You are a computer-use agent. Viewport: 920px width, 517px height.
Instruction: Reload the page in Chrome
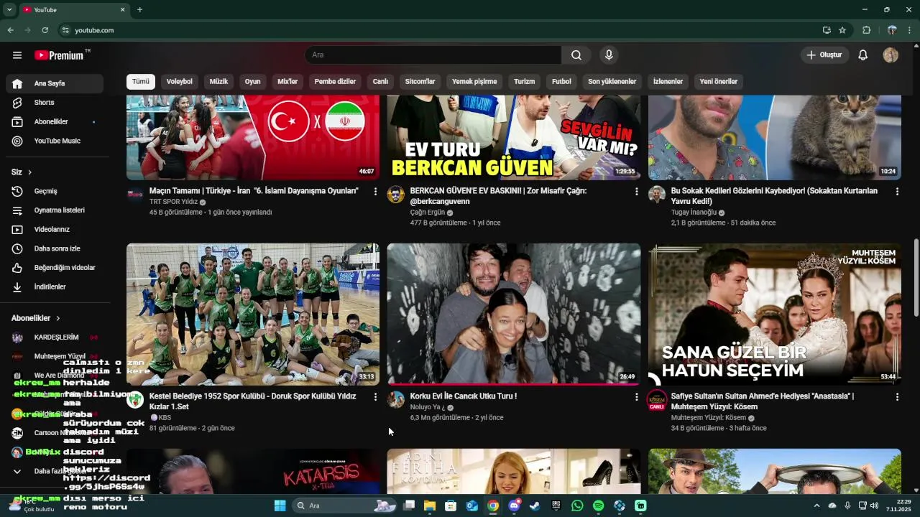[45, 30]
